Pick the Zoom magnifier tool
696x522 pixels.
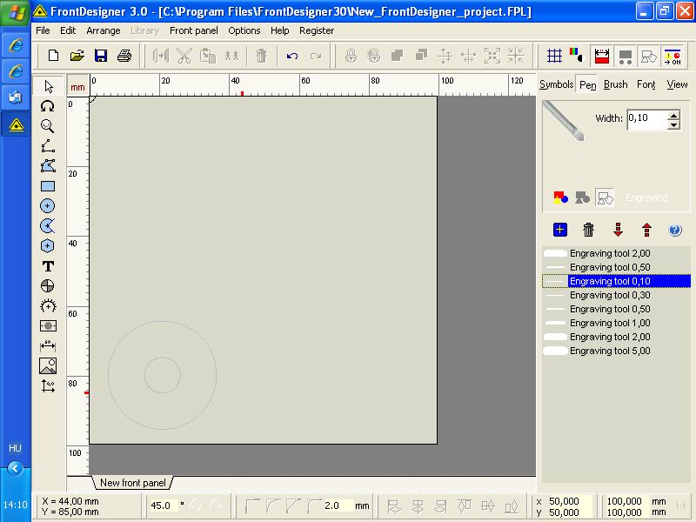click(x=48, y=126)
